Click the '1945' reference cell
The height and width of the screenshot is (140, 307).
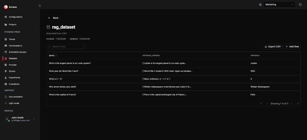[x=252, y=71]
